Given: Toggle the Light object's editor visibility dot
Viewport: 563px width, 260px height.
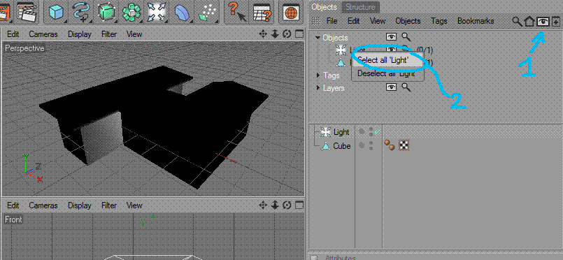Looking at the screenshot, I should coord(362,132).
